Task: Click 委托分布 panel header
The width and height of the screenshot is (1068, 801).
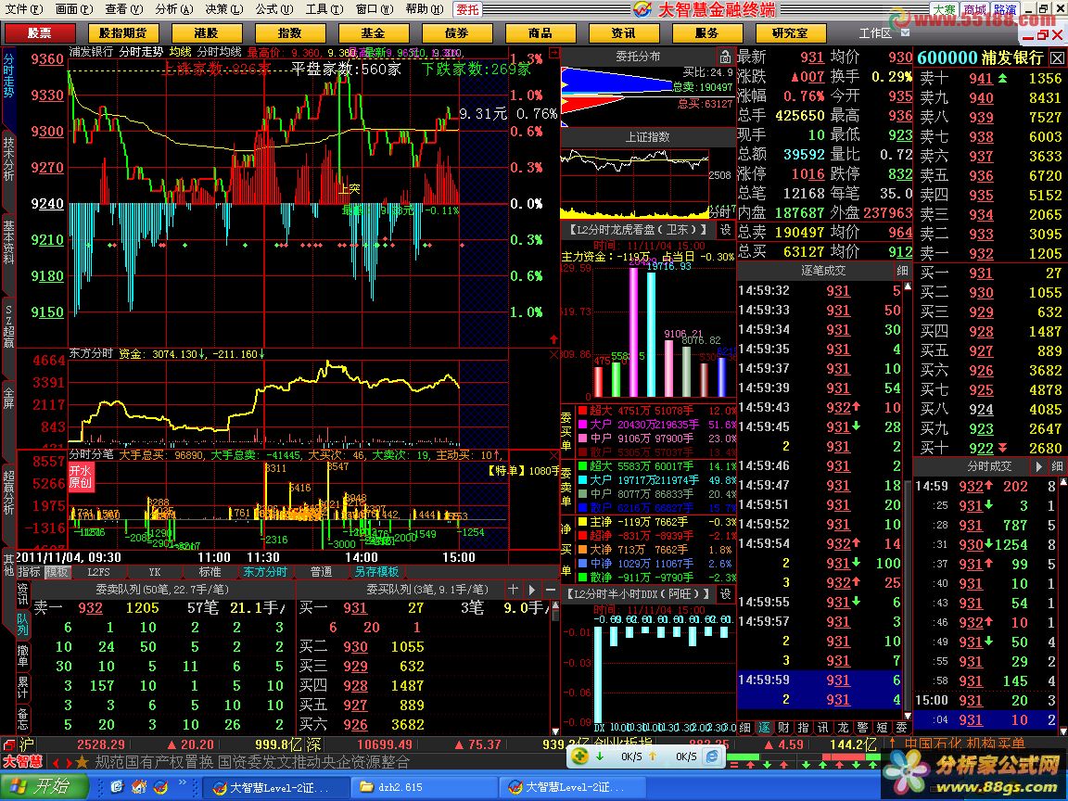Action: click(x=638, y=56)
